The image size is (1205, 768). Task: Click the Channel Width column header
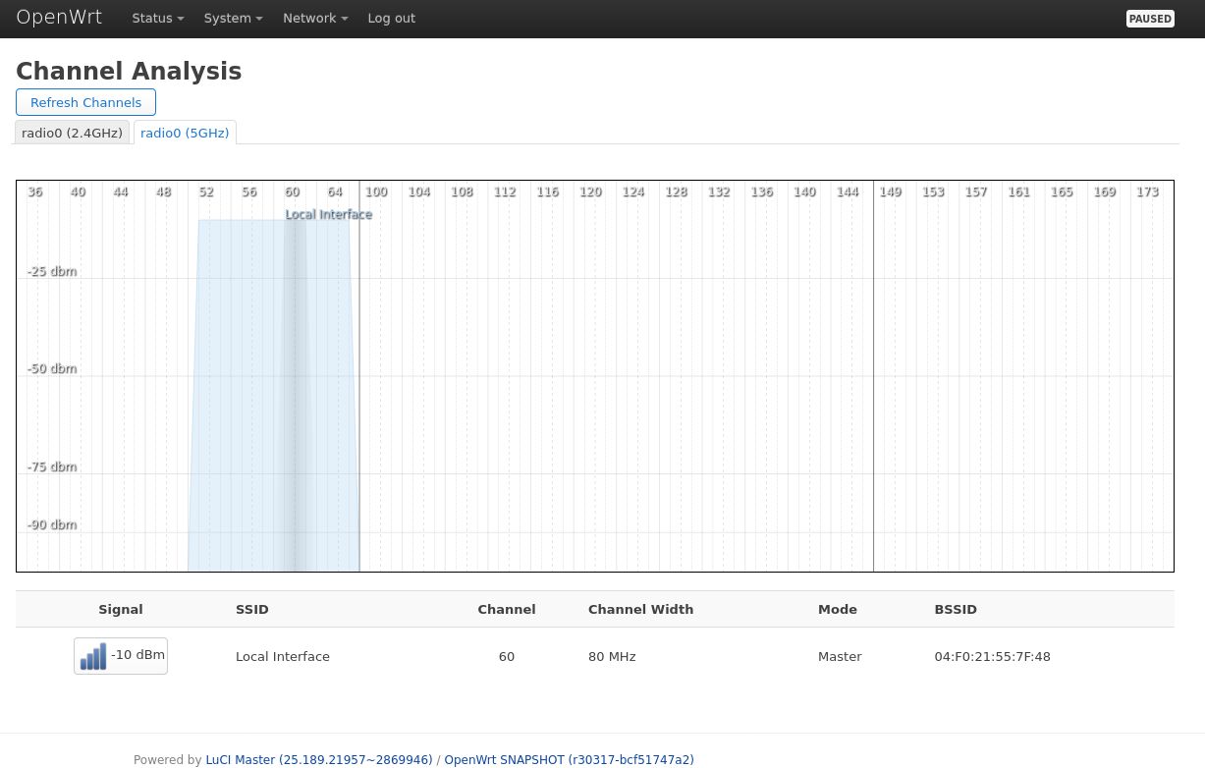(x=640, y=609)
